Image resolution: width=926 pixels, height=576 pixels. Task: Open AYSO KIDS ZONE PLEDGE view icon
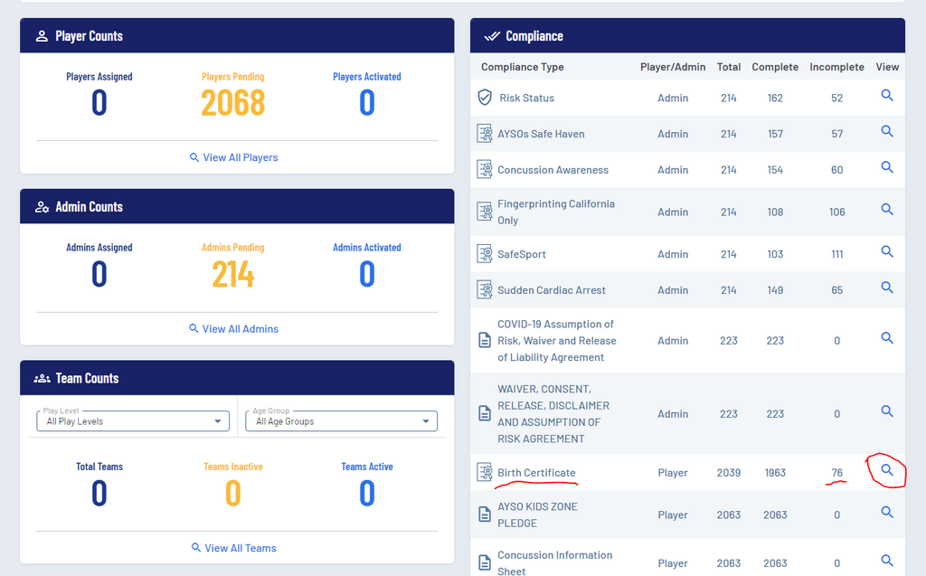pyautogui.click(x=887, y=513)
